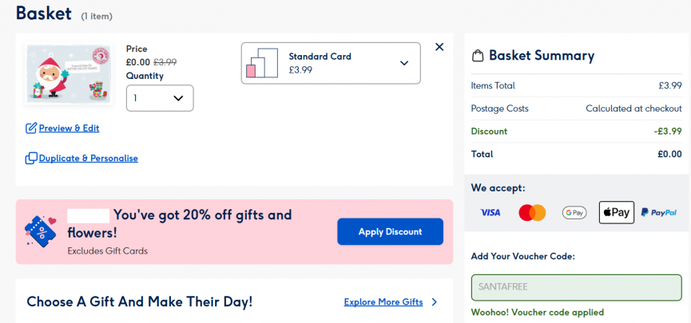
Task: Click the Mastercard payment icon
Action: [532, 213]
